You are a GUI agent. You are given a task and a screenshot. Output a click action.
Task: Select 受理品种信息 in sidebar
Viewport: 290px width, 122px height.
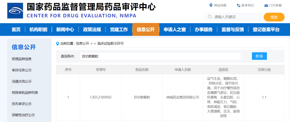pyautogui.click(x=22, y=59)
